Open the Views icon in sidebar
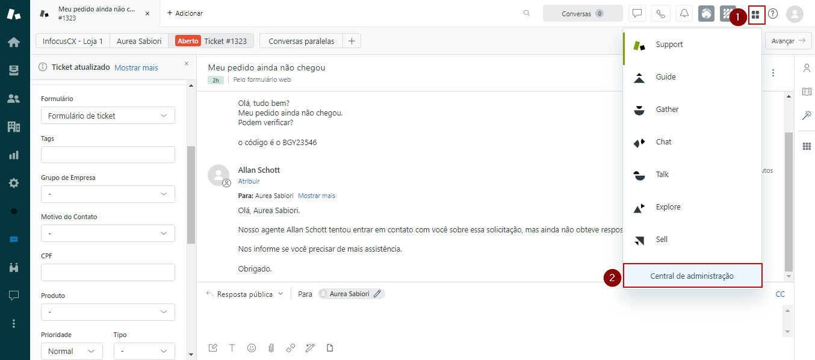Screen dimensions: 815x360 (x=14, y=70)
